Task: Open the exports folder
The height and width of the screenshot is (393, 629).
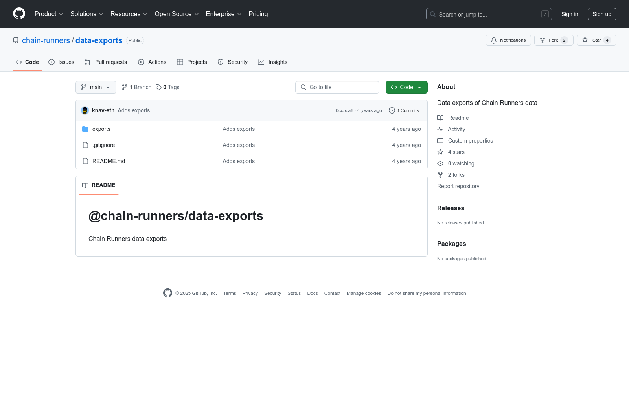Action: (x=101, y=129)
